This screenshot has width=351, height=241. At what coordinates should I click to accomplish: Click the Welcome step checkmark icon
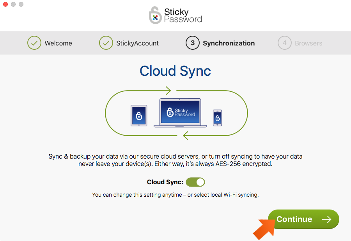[x=34, y=43]
